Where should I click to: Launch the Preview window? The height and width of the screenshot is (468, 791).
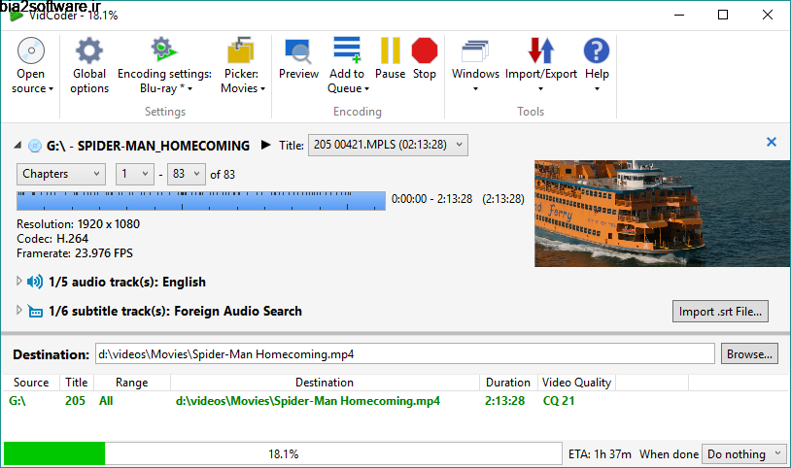tap(298, 59)
